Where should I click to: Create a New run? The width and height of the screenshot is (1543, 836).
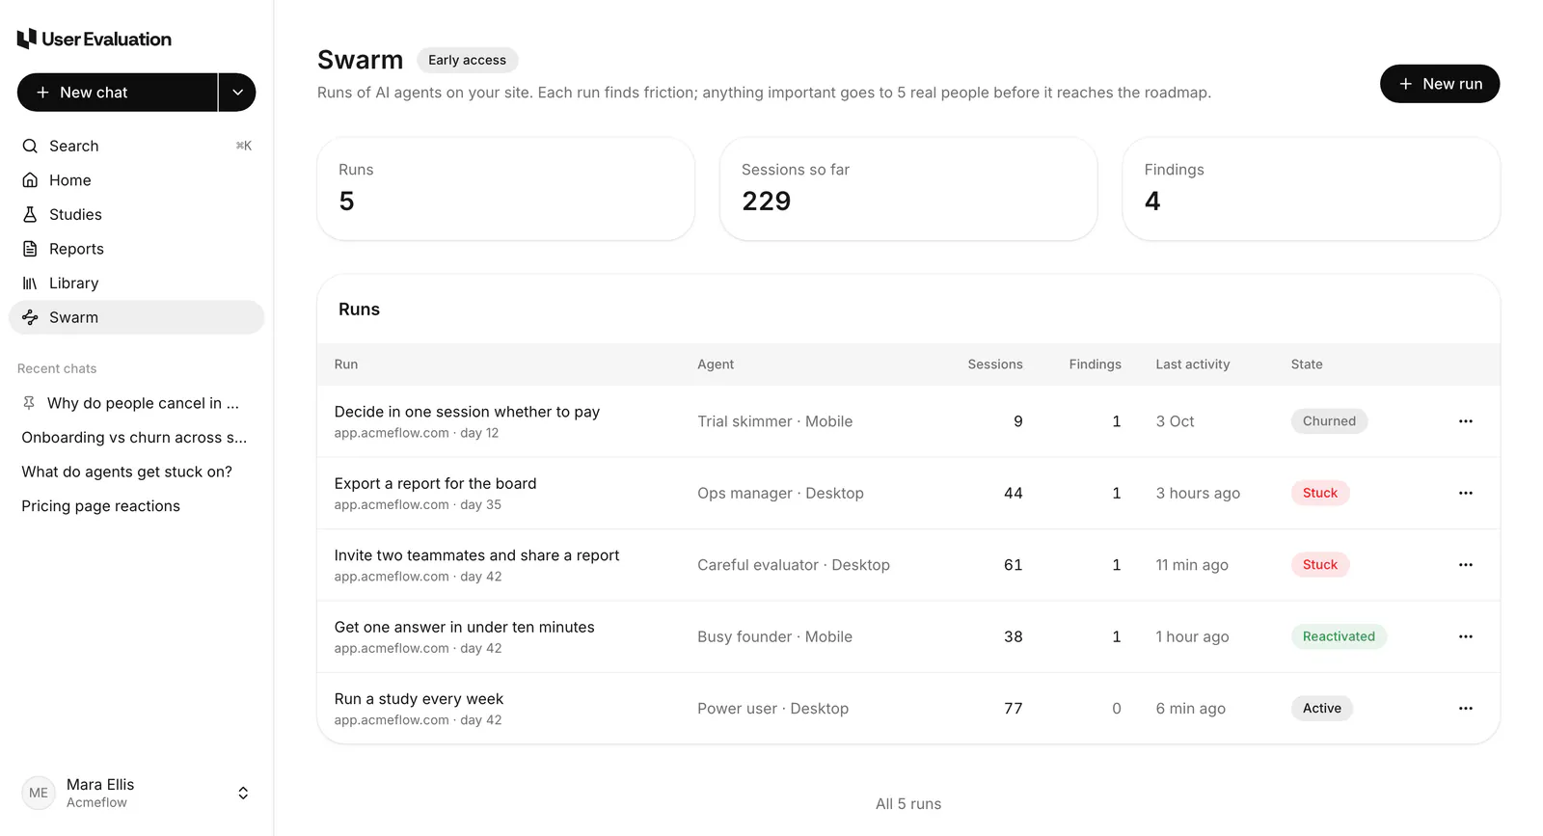(1439, 84)
